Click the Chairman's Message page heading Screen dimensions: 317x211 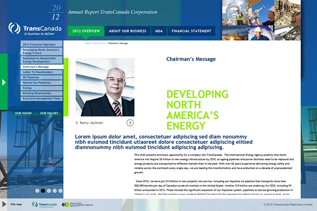point(191,59)
